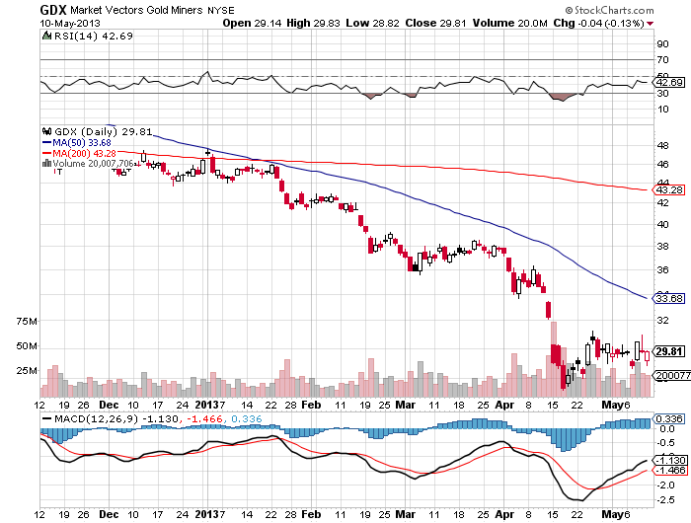Click the chart date 10-May-2013

click(70, 24)
